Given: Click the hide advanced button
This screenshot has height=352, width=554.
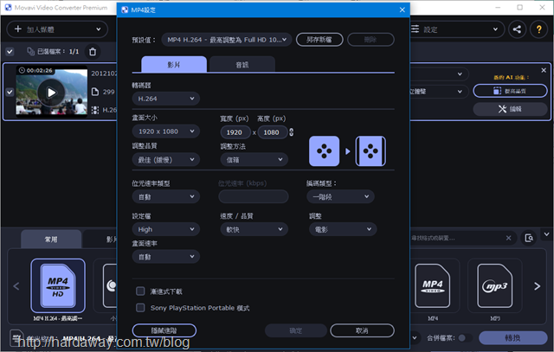Looking at the screenshot, I should (164, 330).
